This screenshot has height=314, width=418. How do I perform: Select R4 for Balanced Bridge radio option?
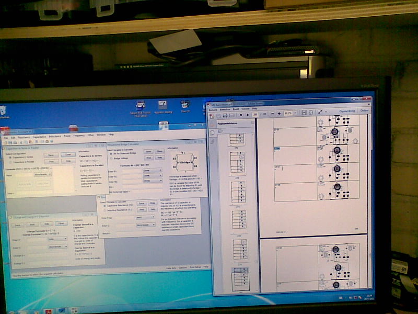coord(111,154)
